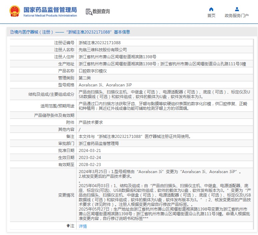Click the 数据查询 magnifier icon
Image resolution: width=258 pixels, height=235 pixels.
89,12
